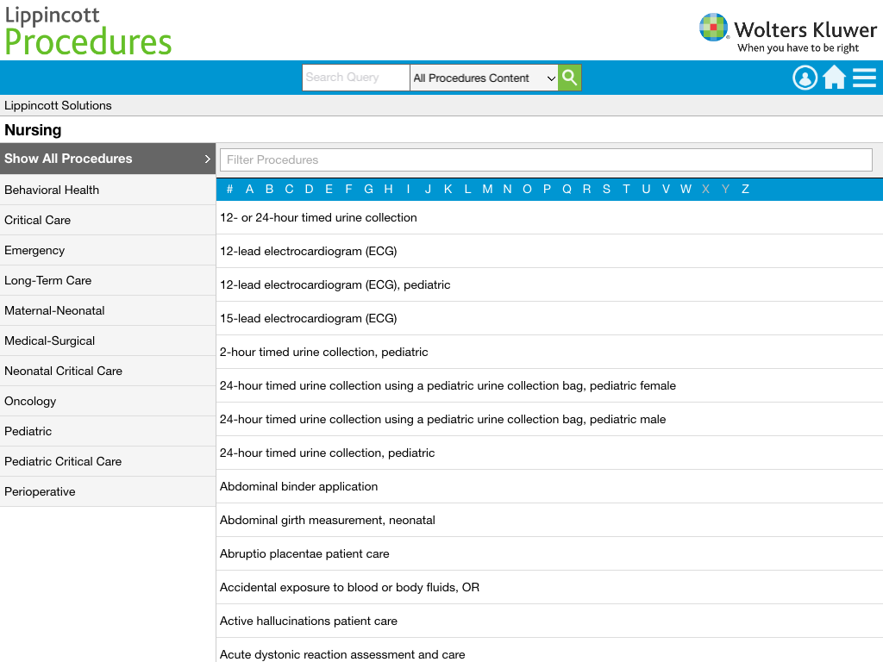
Task: Open the Pediatric category
Action: point(108,431)
